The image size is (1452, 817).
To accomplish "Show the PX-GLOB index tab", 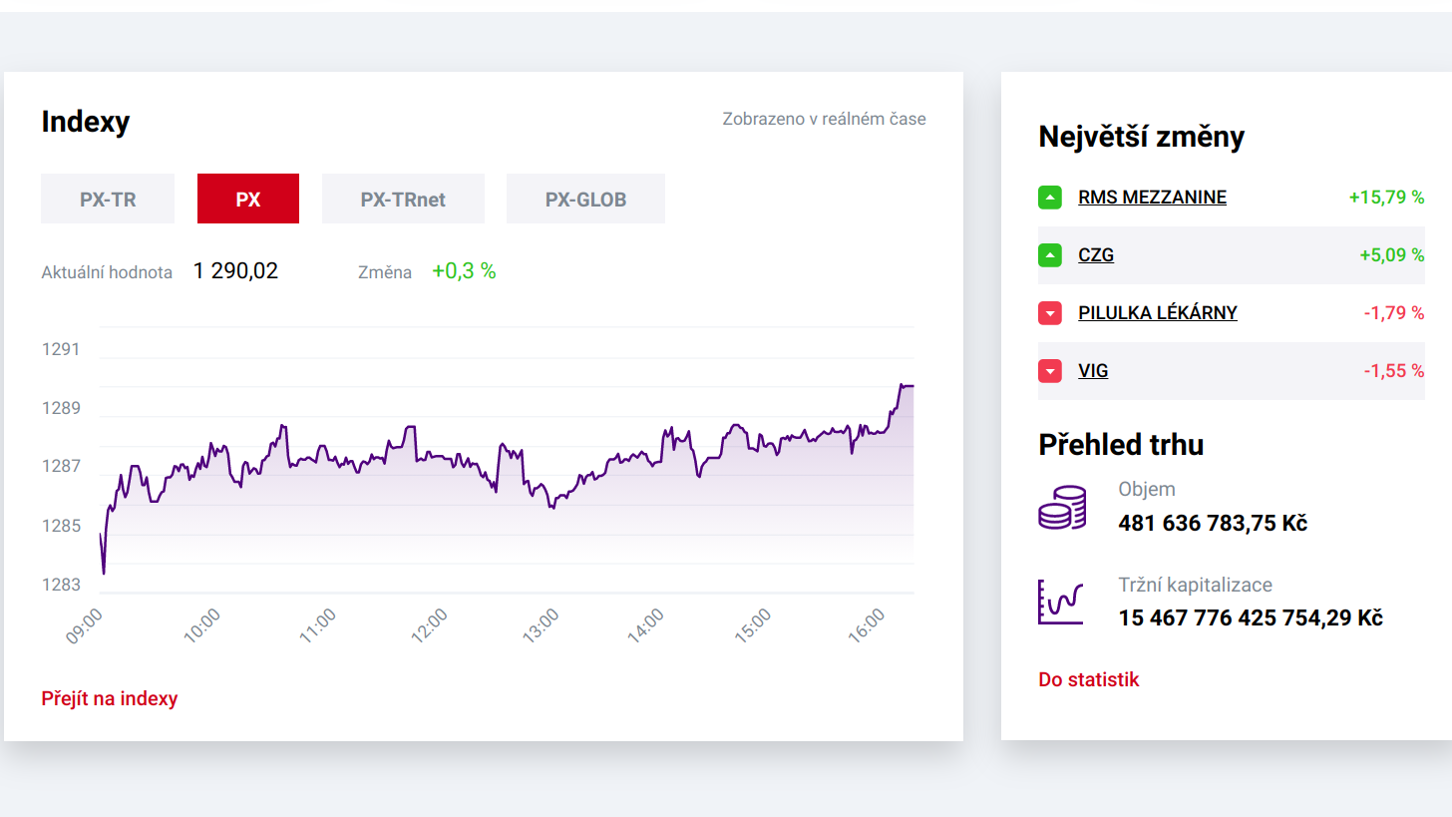I will tap(585, 199).
